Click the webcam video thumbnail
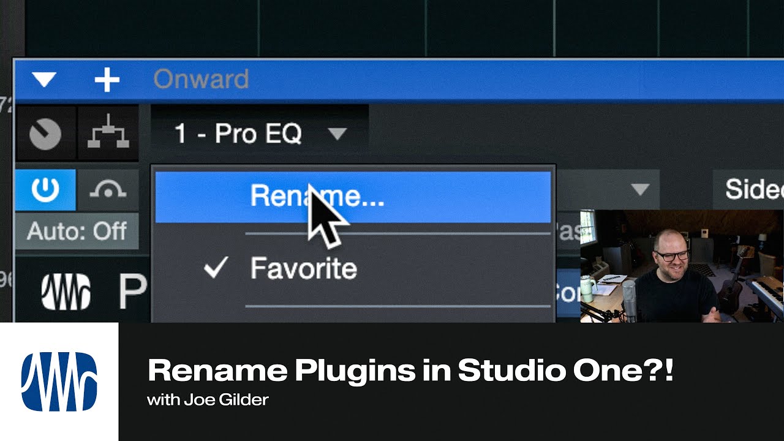Image resolution: width=784 pixels, height=441 pixels. click(x=682, y=266)
